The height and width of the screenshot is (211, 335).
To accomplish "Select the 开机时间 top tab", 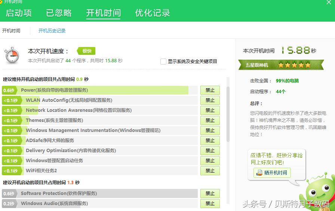I will coord(104,13).
